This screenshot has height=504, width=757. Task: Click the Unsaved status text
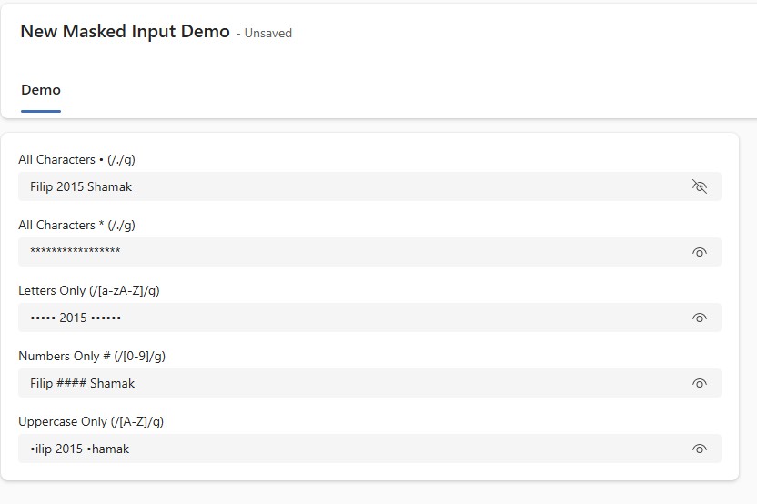[267, 34]
